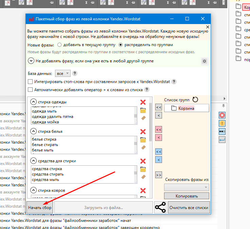Click the Key Collector bars icon in the dialog title
Screen dimensions: 250x229
31,19
